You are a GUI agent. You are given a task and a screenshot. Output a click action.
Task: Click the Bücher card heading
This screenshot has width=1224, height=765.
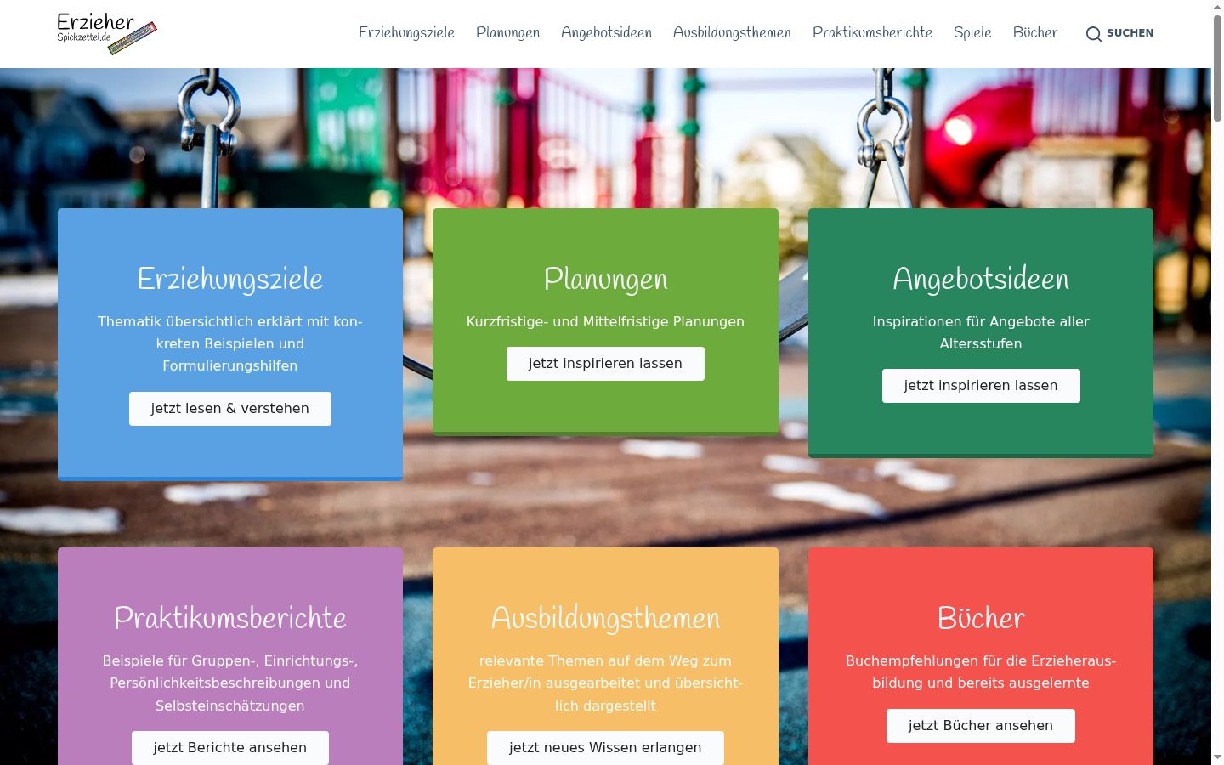[x=981, y=618]
